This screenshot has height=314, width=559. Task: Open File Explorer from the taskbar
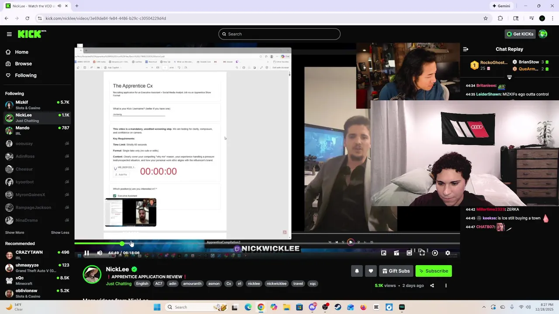coord(286,307)
